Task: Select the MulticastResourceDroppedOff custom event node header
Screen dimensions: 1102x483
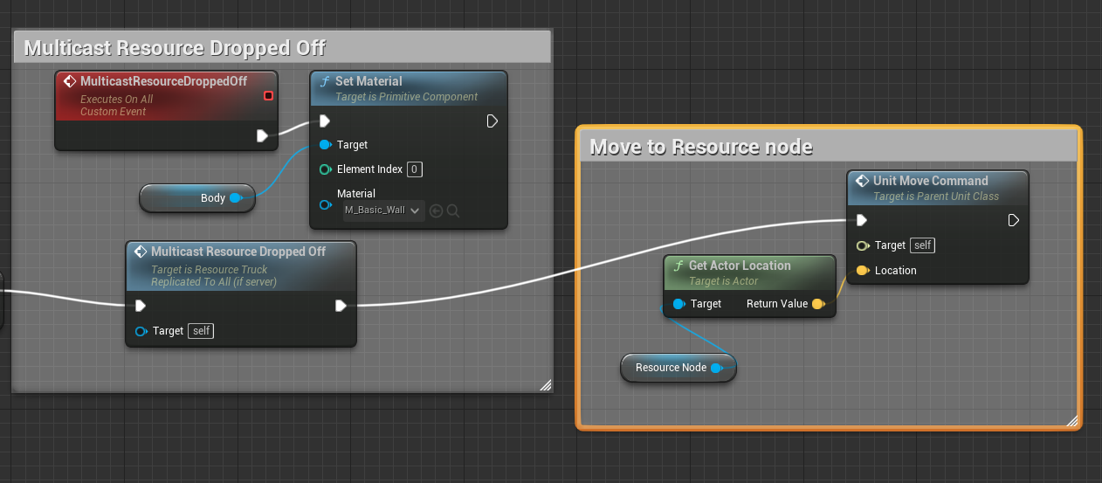Action: [x=166, y=95]
